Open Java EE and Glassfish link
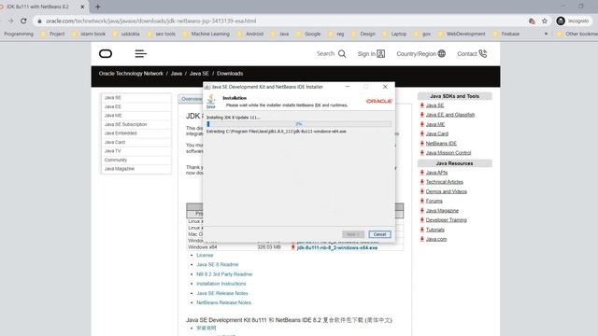 [450, 115]
